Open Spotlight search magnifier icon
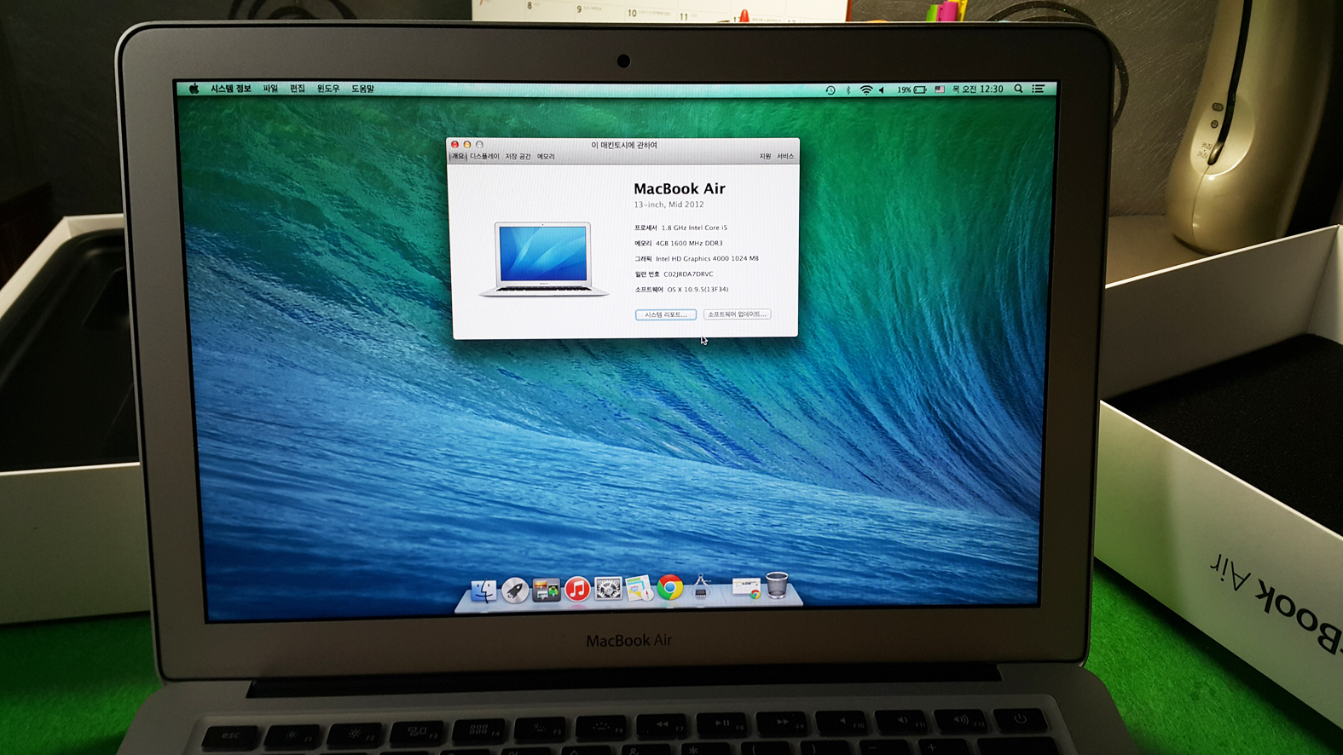Screen dimensions: 1343x755 1018,89
